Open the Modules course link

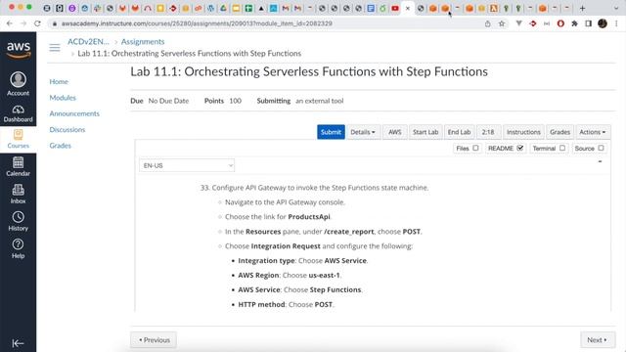click(63, 98)
